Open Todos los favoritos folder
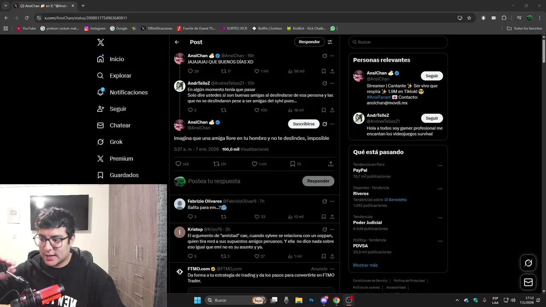 [524, 29]
